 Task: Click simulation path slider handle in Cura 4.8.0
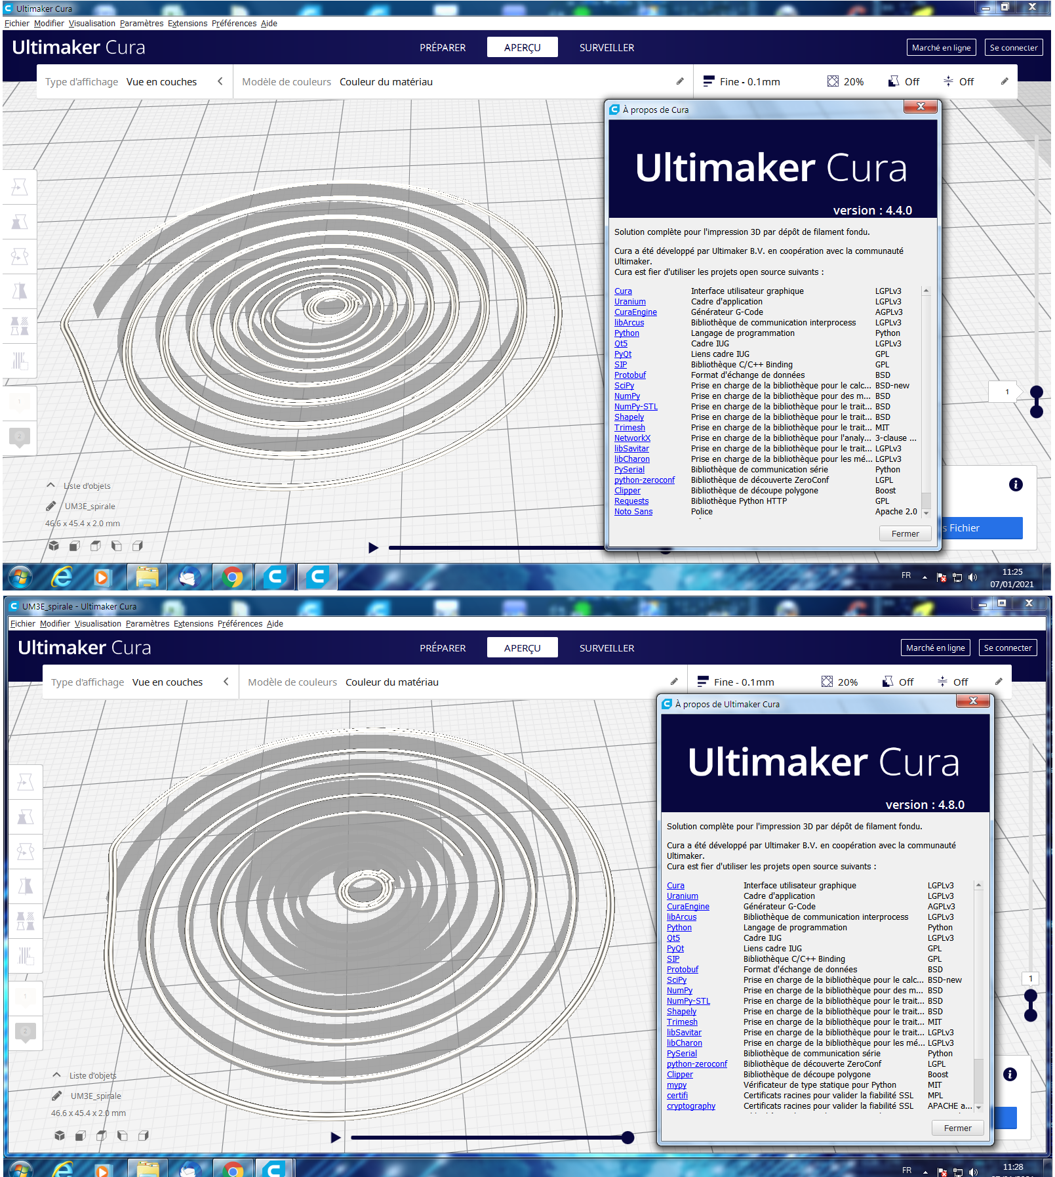point(627,1137)
